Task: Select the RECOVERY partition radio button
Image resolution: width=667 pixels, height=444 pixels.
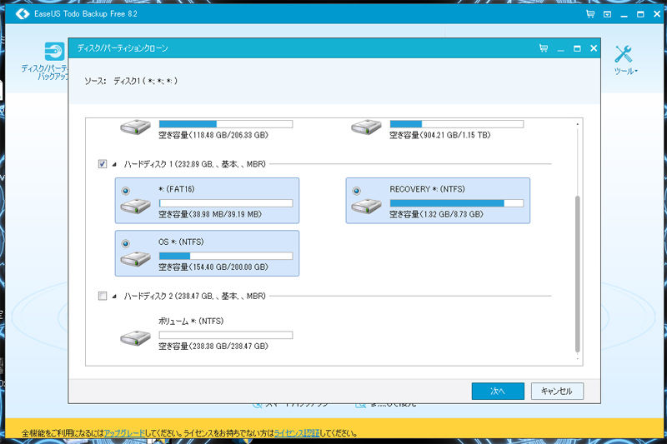Action: pos(357,191)
